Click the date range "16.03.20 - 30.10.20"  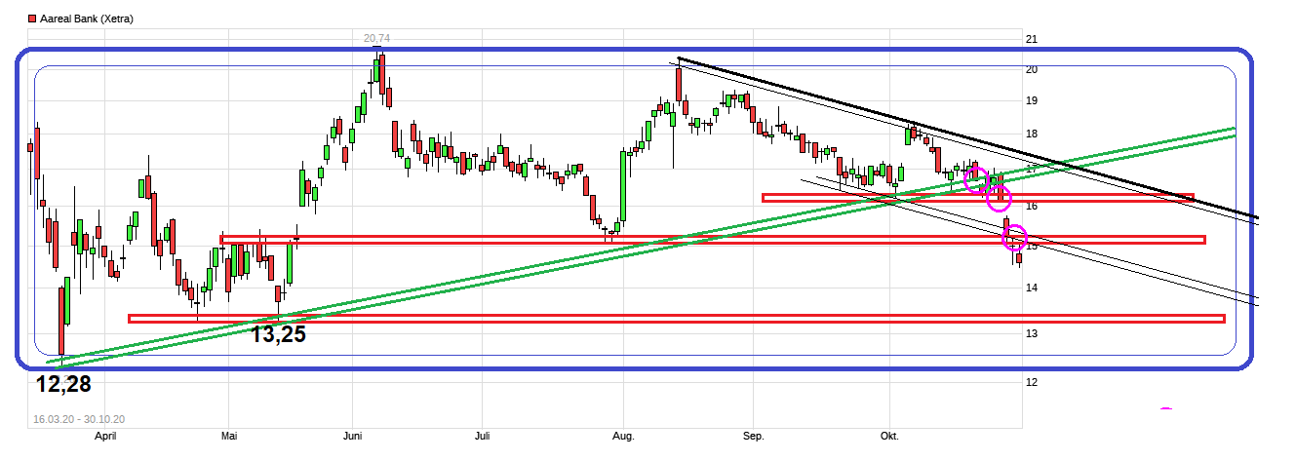(78, 419)
